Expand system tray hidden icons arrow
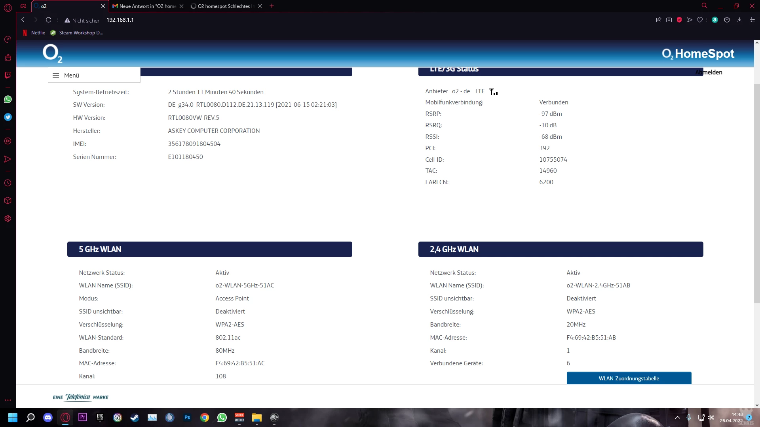Image resolution: width=760 pixels, height=427 pixels. [678, 418]
